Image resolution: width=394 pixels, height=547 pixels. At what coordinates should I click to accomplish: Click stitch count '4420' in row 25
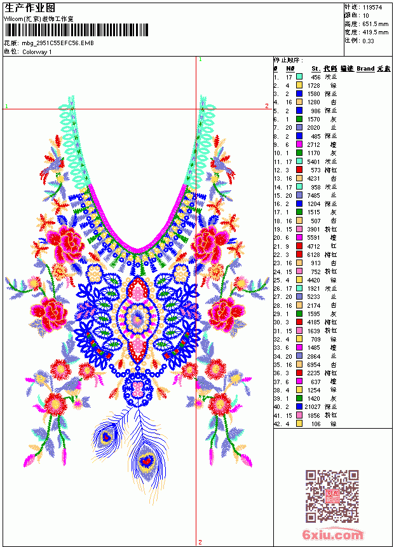click(x=314, y=280)
